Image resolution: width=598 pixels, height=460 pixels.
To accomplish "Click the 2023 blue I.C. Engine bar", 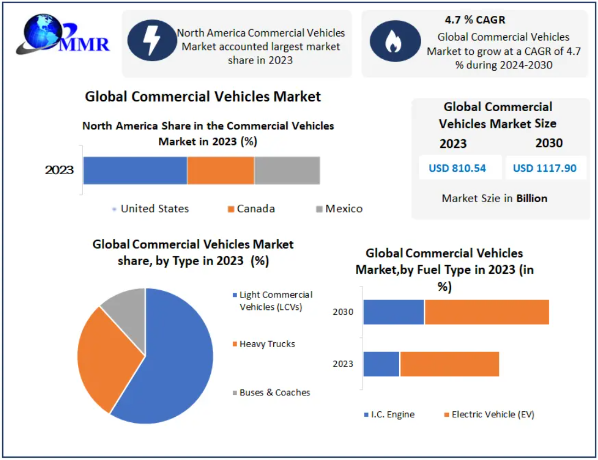I will [381, 364].
